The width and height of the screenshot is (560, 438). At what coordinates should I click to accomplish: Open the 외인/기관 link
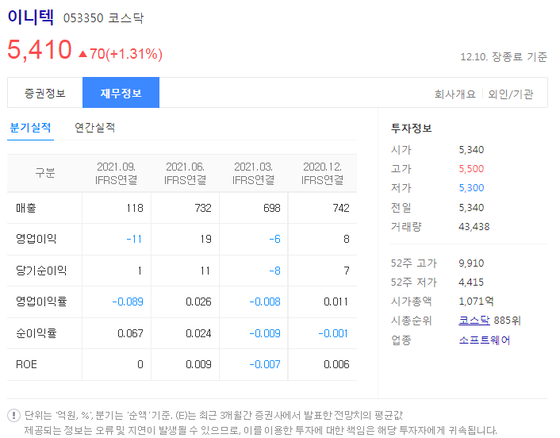tap(511, 94)
